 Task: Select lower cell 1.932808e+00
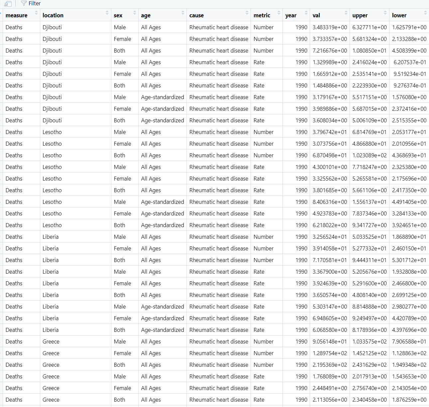tap(409, 272)
